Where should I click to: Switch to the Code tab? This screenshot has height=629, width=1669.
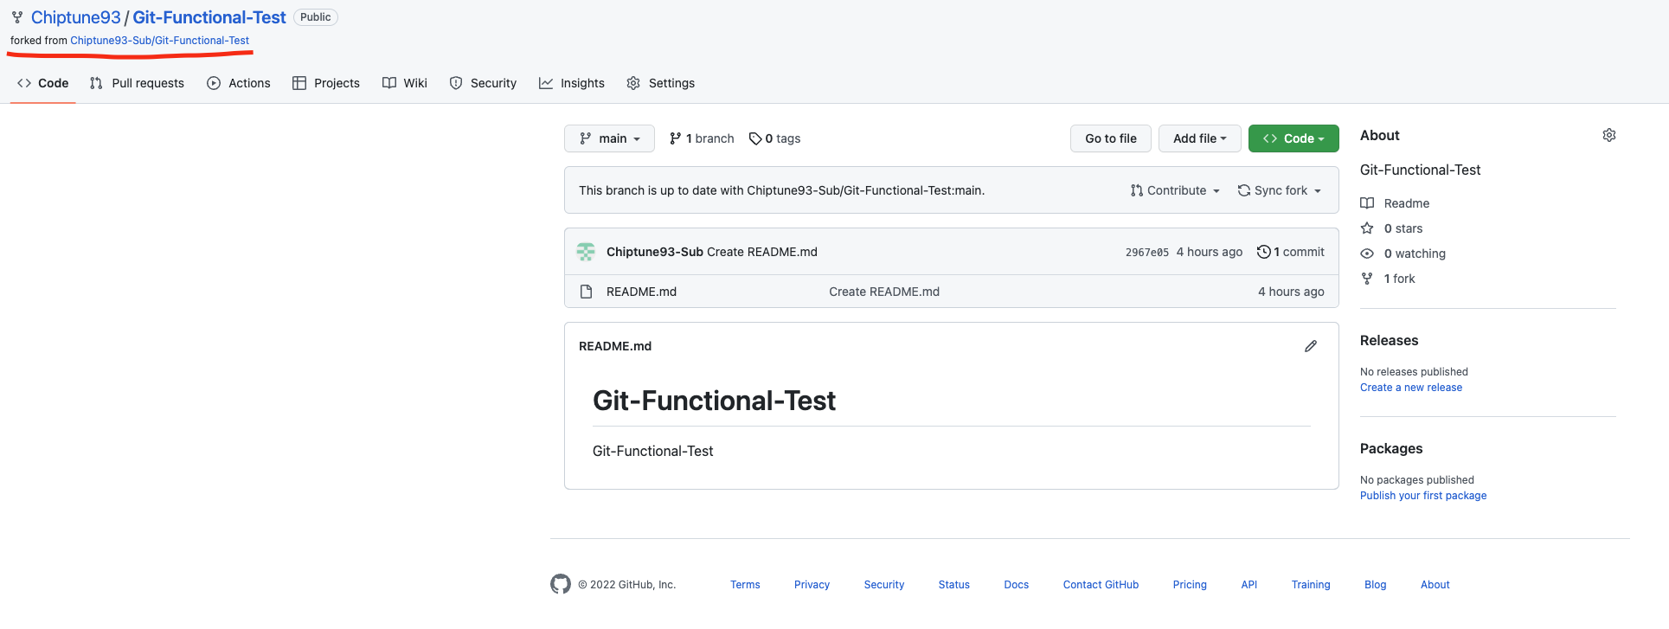[43, 83]
